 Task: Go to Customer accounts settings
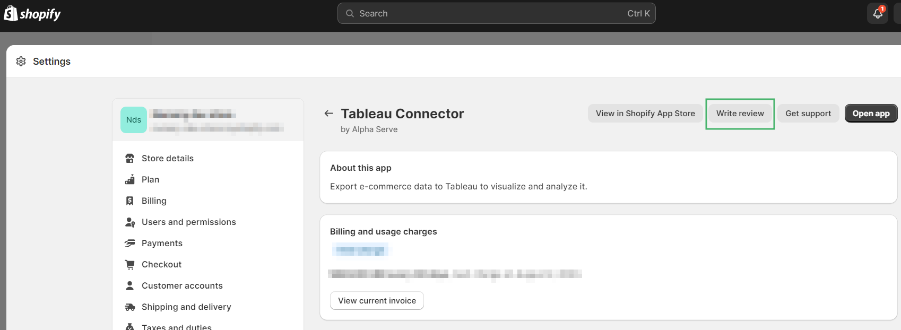(x=182, y=286)
